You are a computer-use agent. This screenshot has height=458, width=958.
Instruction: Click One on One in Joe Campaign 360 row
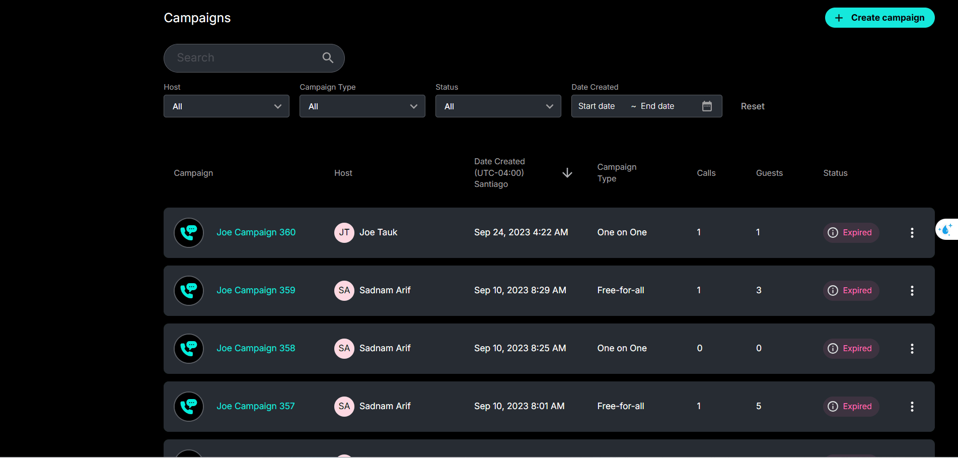click(622, 232)
